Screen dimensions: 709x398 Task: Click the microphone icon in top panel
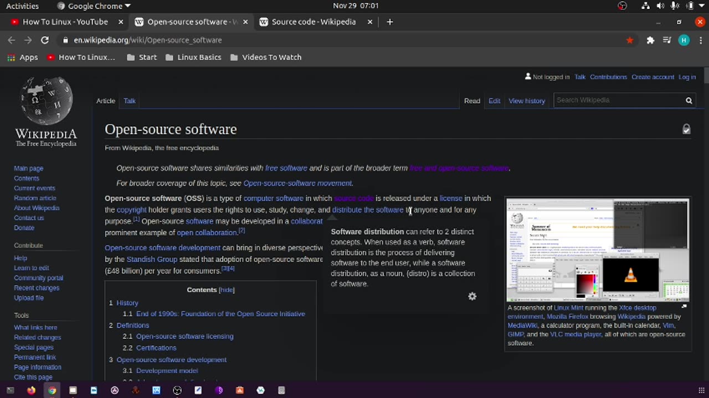point(675,6)
